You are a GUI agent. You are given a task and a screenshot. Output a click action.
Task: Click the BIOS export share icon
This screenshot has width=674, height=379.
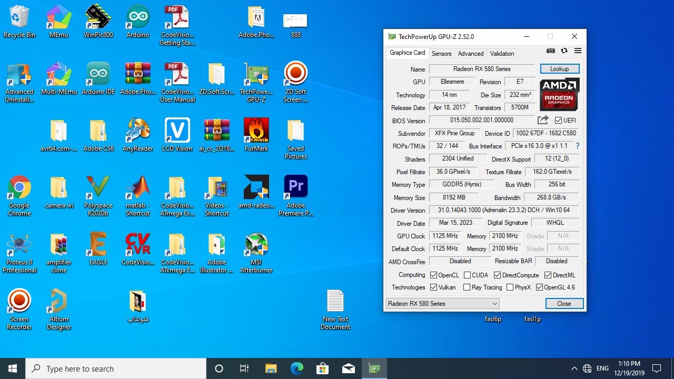coord(543,120)
